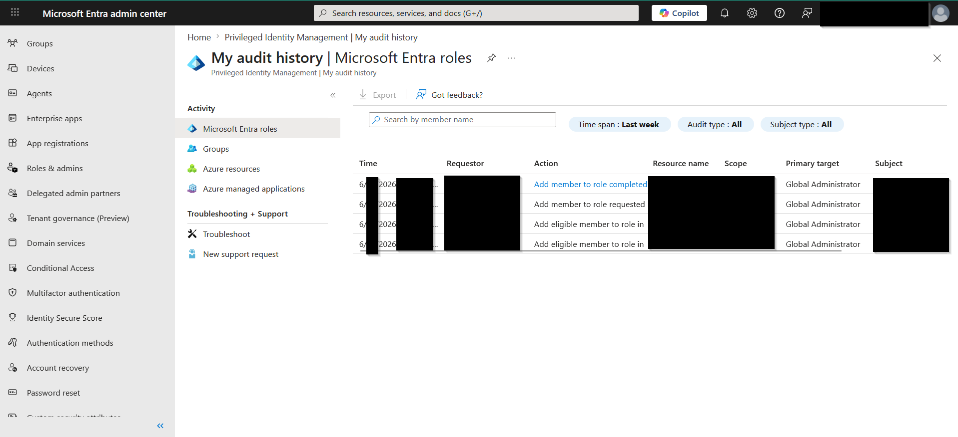Click the Multifactor authentication shield icon
This screenshot has width=958, height=437.
tap(13, 293)
